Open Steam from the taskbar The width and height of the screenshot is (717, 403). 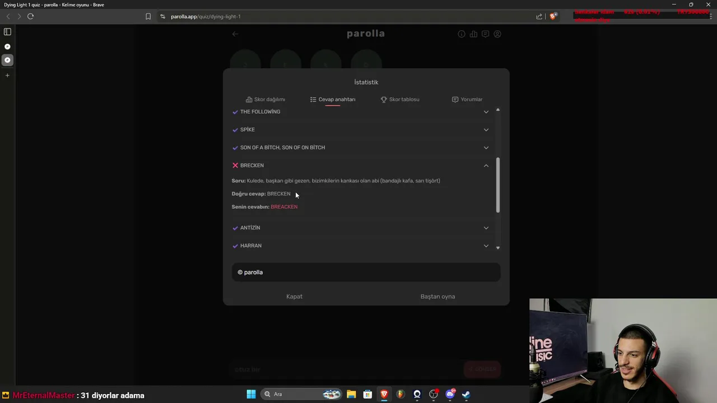pyautogui.click(x=466, y=394)
